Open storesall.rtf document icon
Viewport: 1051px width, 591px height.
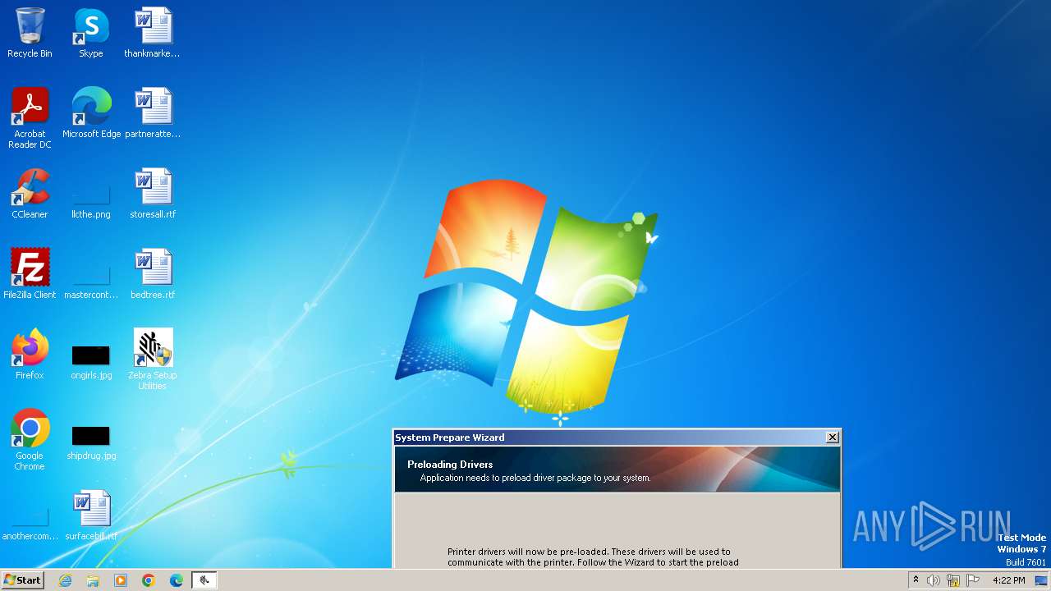[x=153, y=194]
